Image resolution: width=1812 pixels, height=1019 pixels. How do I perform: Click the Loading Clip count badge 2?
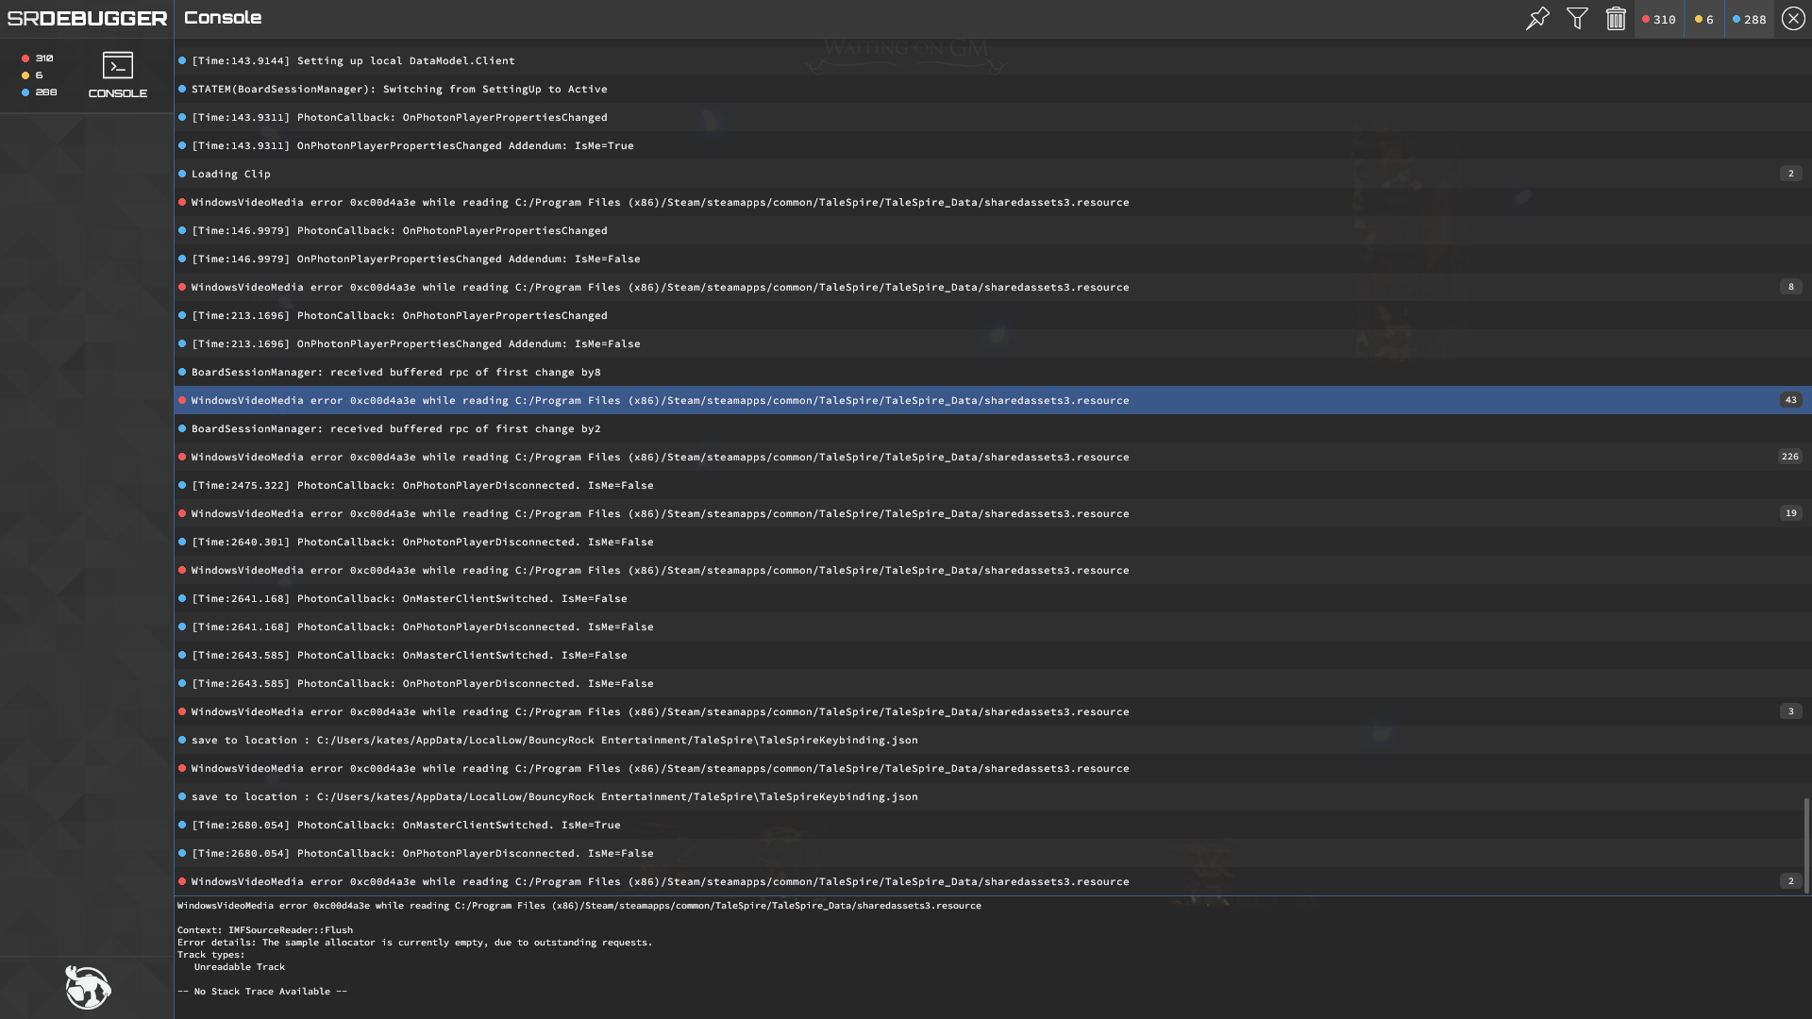(1790, 174)
